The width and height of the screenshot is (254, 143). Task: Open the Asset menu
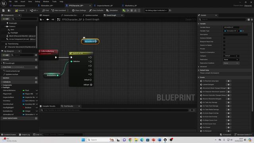coord(23,2)
